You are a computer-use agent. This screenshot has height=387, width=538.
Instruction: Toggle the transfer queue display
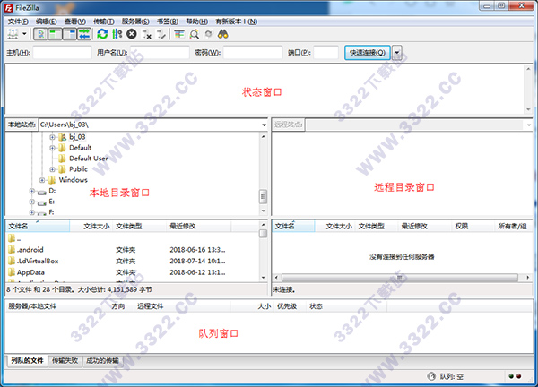84,34
